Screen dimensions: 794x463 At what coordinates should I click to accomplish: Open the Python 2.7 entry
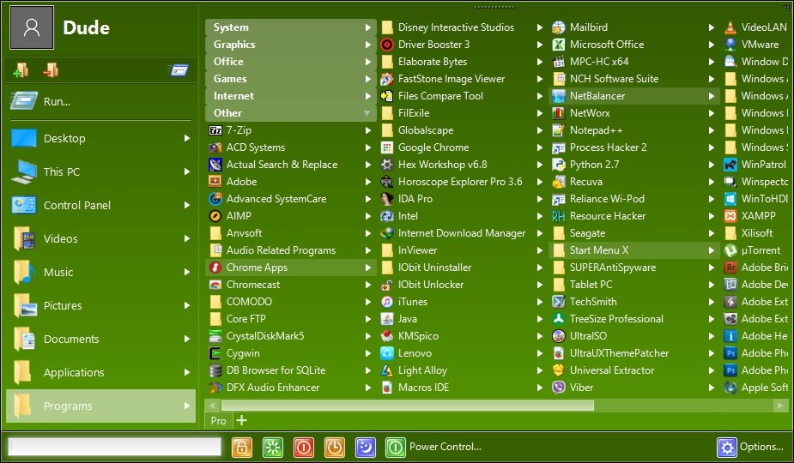(x=634, y=165)
